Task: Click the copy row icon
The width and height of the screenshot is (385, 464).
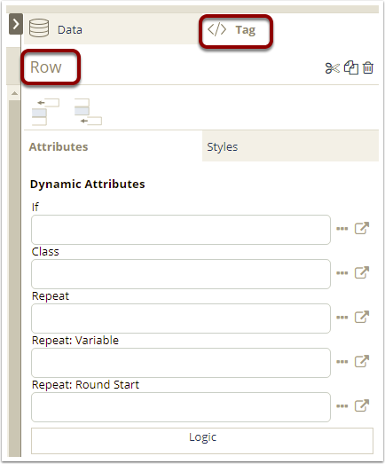Action: pyautogui.click(x=351, y=67)
